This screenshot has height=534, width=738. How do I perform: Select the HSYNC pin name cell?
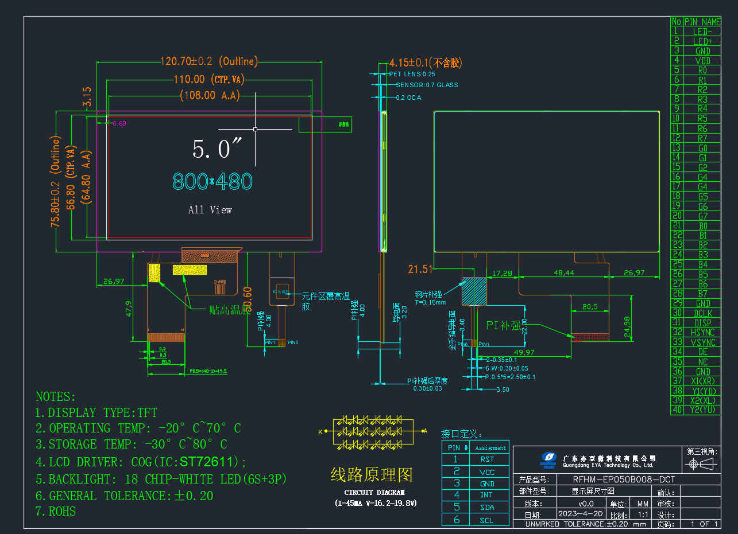tap(702, 333)
